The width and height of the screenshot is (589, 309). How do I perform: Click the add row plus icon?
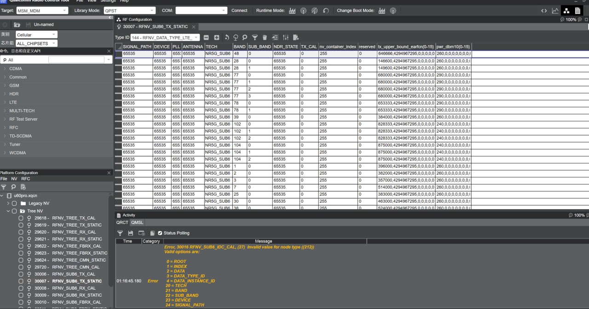pos(216,37)
